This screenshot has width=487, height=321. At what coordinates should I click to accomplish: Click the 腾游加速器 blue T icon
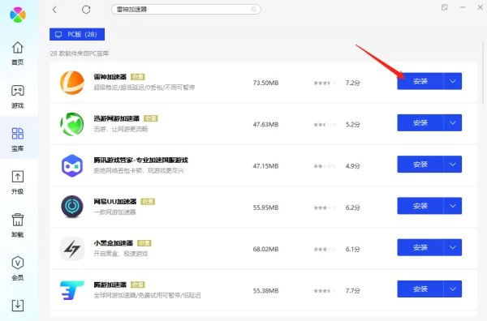[72, 290]
